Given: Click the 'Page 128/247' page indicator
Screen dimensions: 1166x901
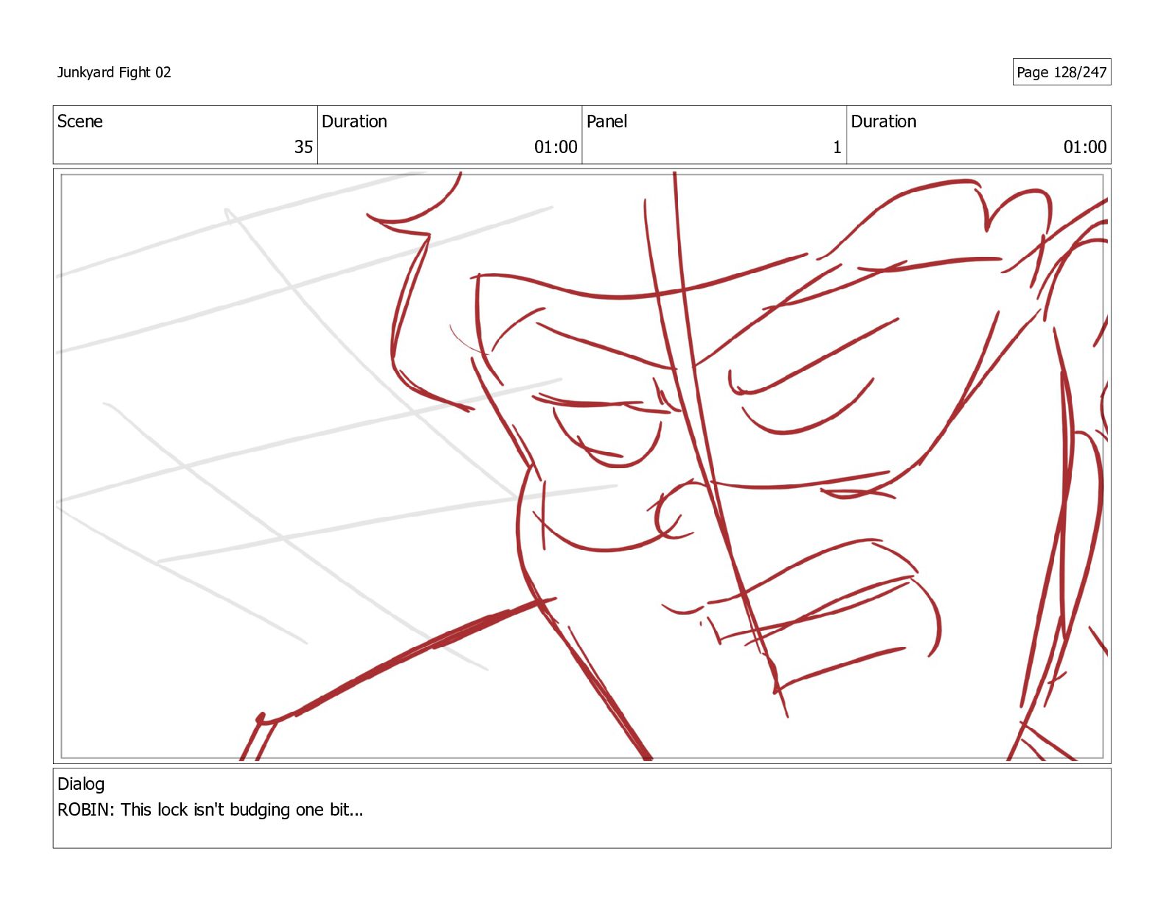Looking at the screenshot, I should point(1061,72).
